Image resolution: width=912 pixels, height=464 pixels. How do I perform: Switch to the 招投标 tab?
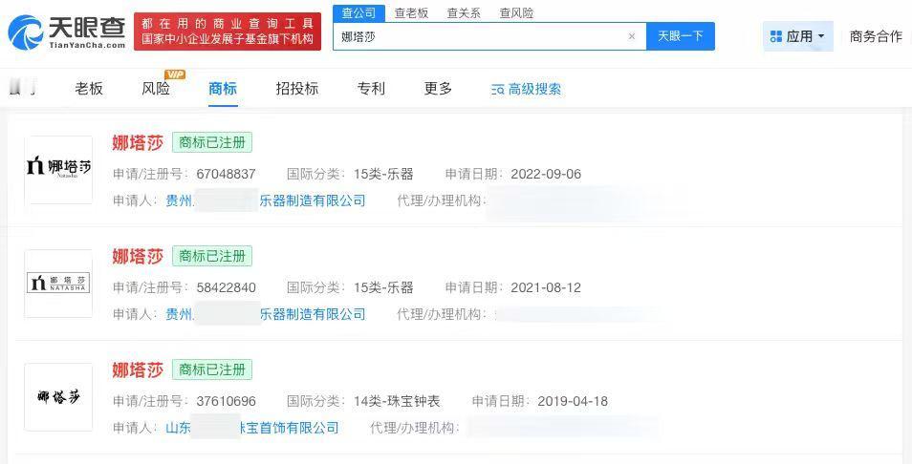(x=297, y=88)
